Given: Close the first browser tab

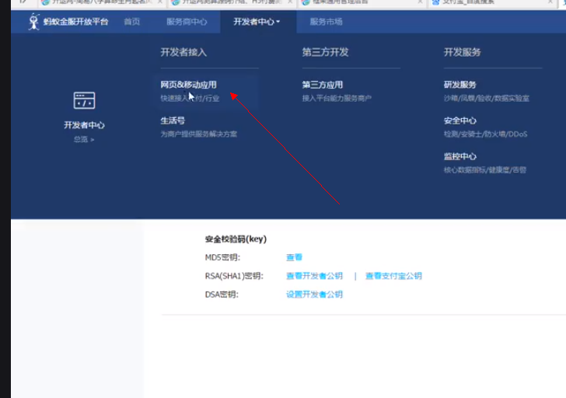Looking at the screenshot, I should coord(160,2).
